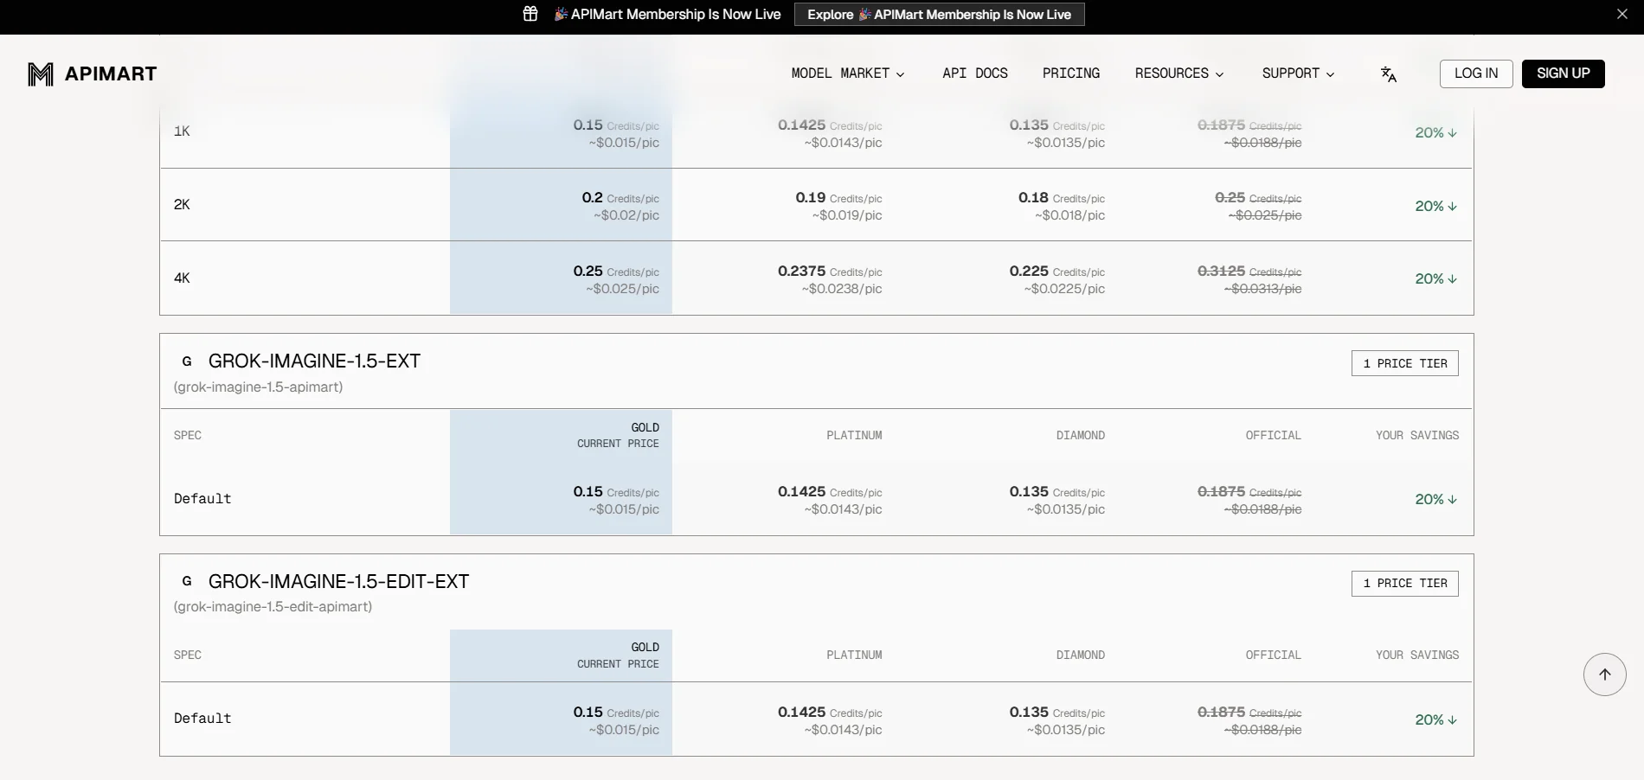1644x780 pixels.
Task: Click the gift icon in announcement banner
Action: click(x=530, y=14)
